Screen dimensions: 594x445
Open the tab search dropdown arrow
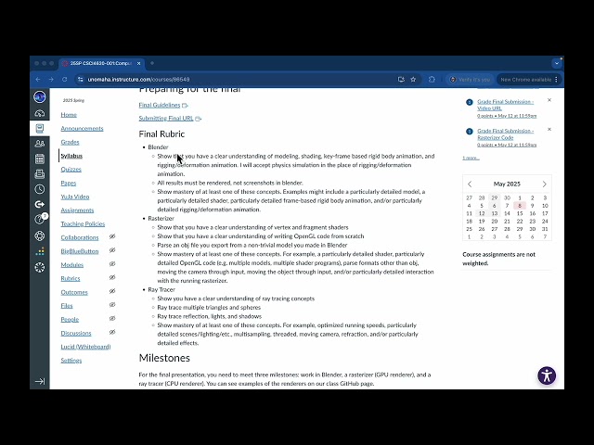557,63
